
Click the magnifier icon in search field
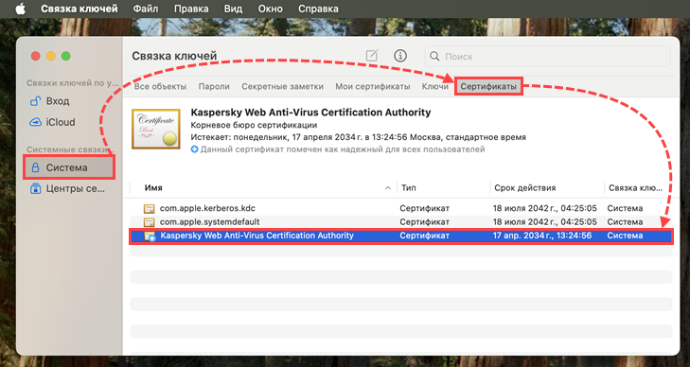point(434,56)
